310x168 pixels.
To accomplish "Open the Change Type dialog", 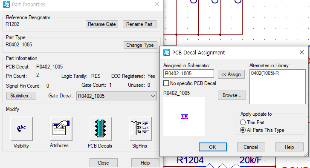I will [140, 45].
